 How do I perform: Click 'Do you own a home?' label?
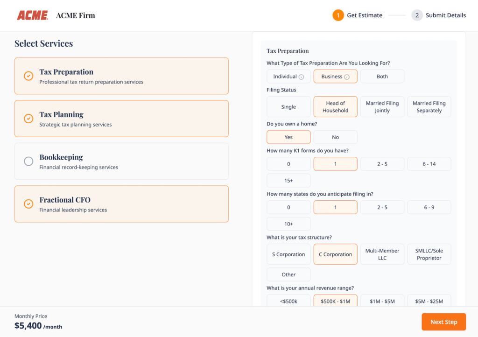292,124
